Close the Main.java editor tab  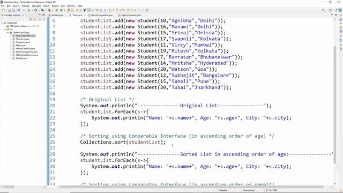pyautogui.click(x=85, y=15)
